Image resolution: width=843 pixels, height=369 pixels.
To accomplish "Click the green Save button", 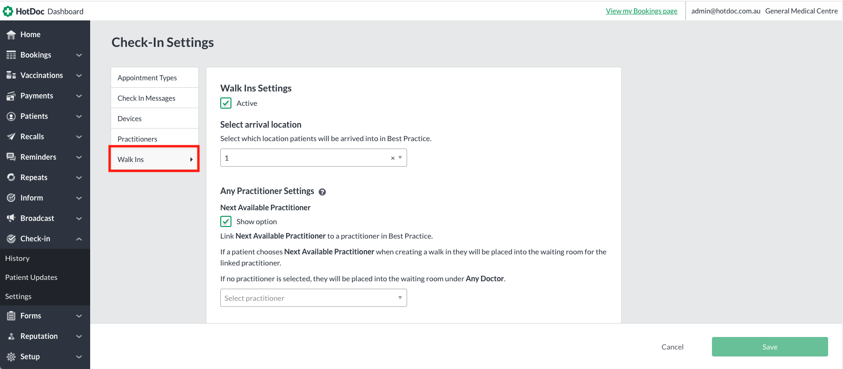I will [x=770, y=347].
